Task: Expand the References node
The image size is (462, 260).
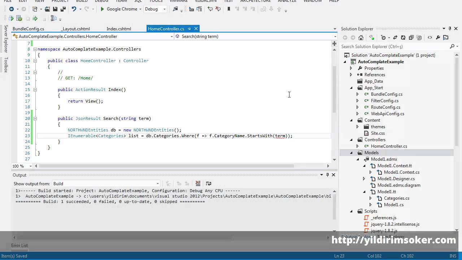Action: (351, 75)
